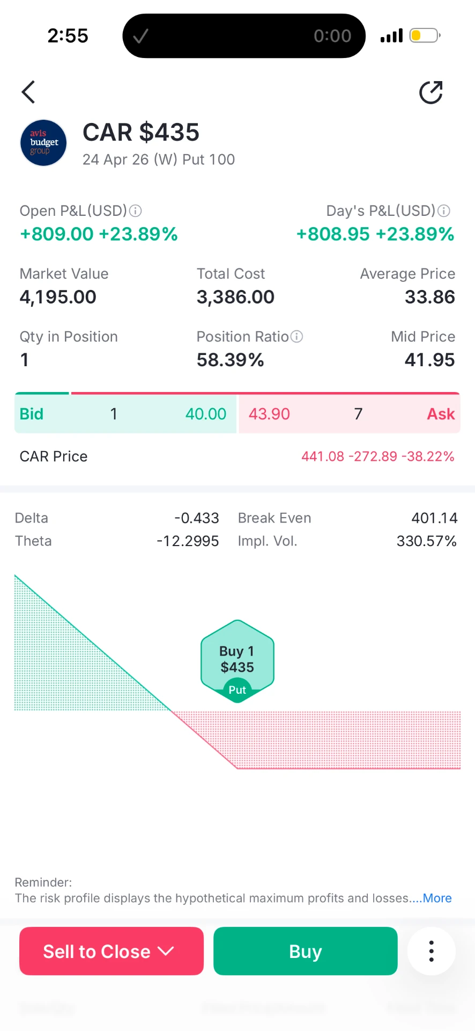
Task: Tap the Break Even value 401.14
Action: point(434,518)
